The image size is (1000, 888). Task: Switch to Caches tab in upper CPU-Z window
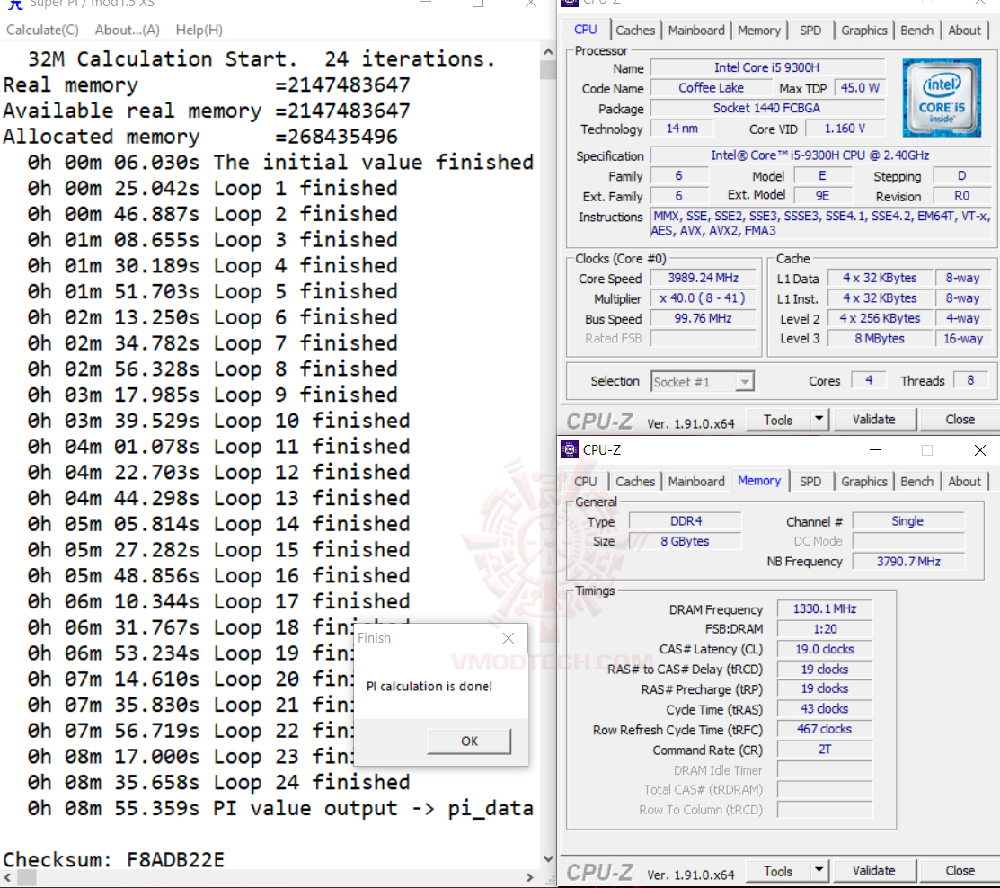click(x=635, y=30)
